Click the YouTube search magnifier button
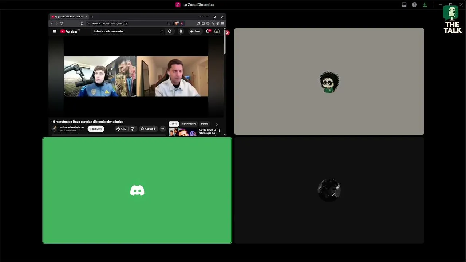Image resolution: width=466 pixels, height=262 pixels. [x=170, y=31]
